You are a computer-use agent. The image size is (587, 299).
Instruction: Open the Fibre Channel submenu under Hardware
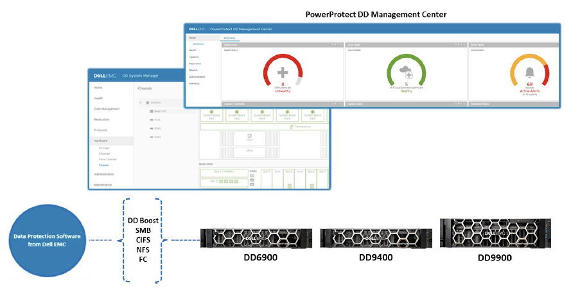[x=107, y=159]
